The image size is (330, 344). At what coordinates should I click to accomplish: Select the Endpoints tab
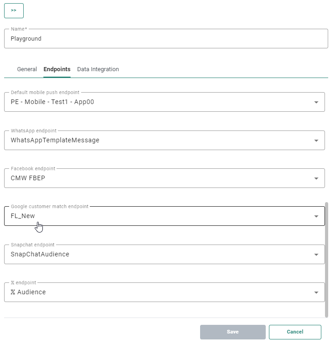(57, 69)
